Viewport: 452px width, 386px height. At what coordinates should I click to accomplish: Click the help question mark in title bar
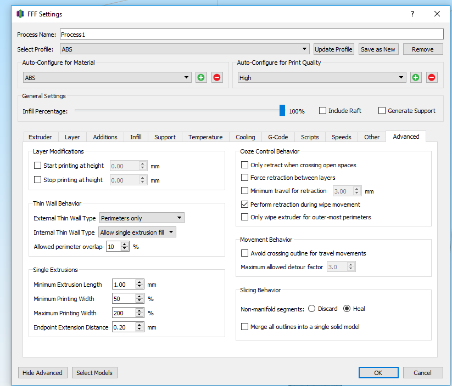[412, 14]
